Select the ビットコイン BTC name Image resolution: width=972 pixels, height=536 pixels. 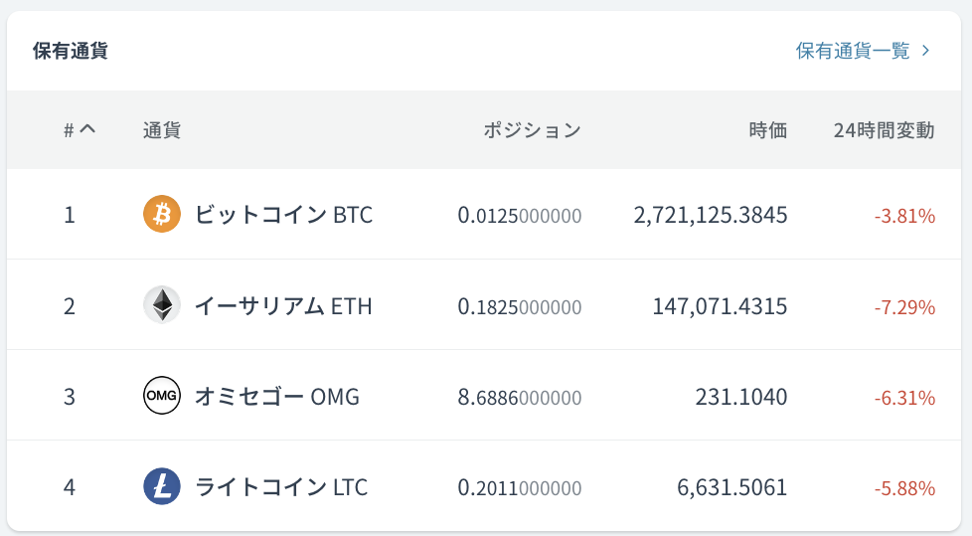(283, 215)
